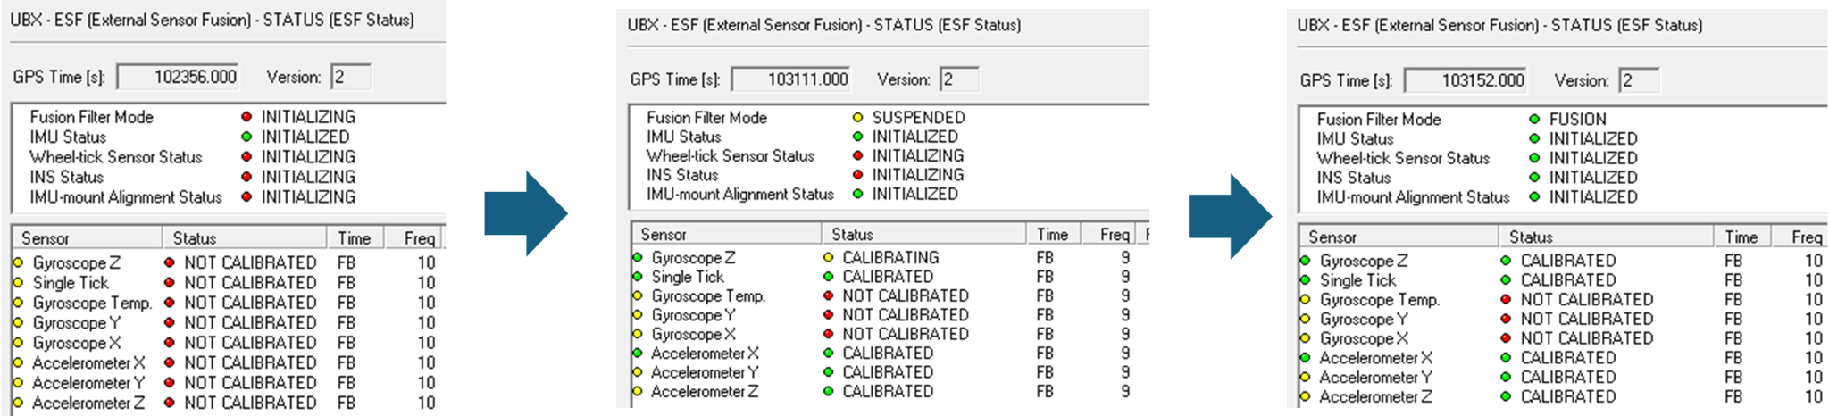Click the yellow LED beside SUSPENDED fusion mode
This screenshot has width=1829, height=416.
(857, 117)
